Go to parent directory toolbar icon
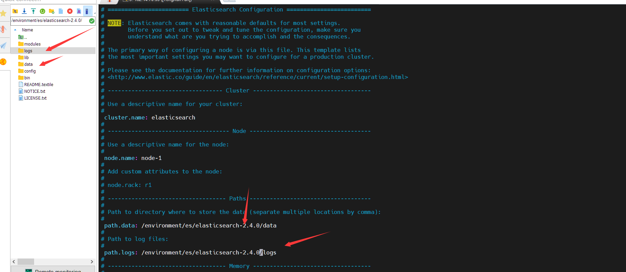 pyautogui.click(x=15, y=11)
